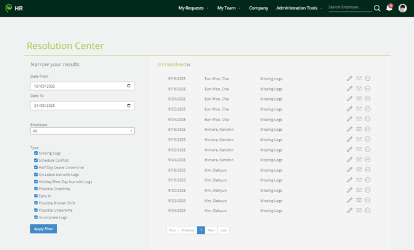Open the My Requests menu dropdown

pos(193,8)
